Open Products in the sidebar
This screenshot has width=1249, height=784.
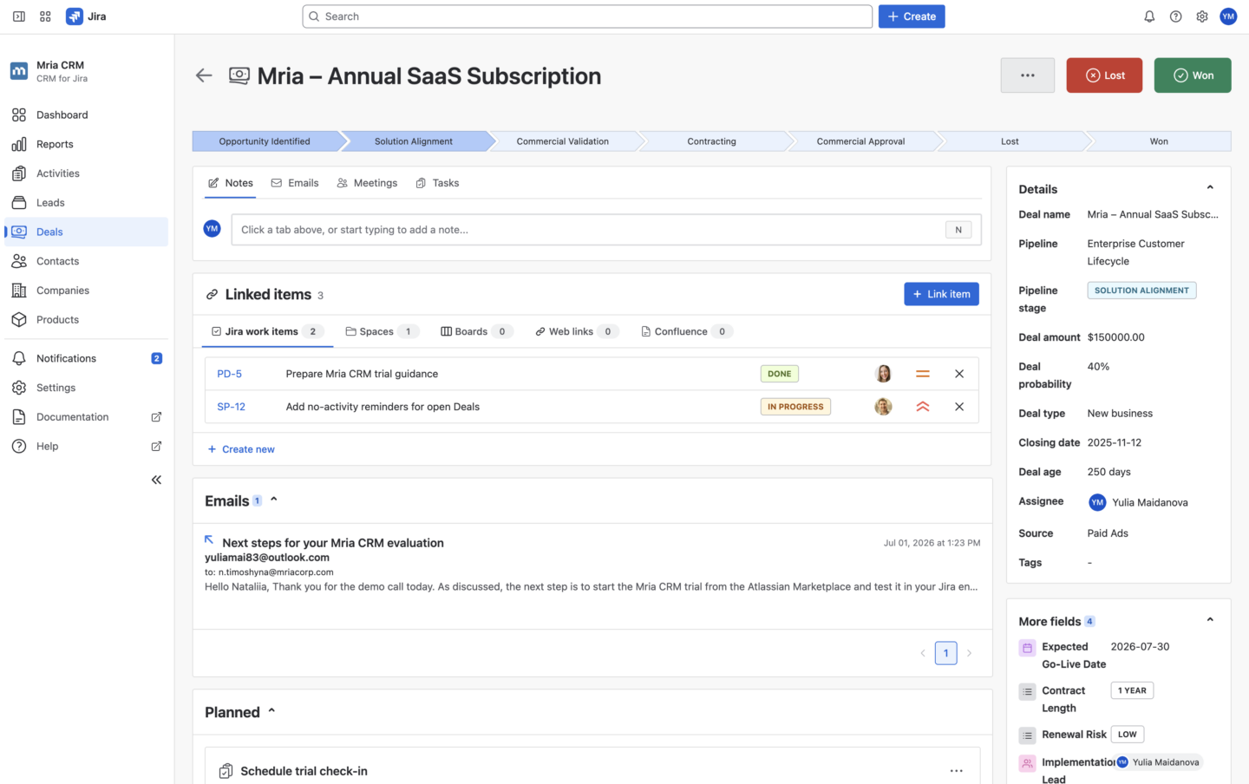click(87, 320)
